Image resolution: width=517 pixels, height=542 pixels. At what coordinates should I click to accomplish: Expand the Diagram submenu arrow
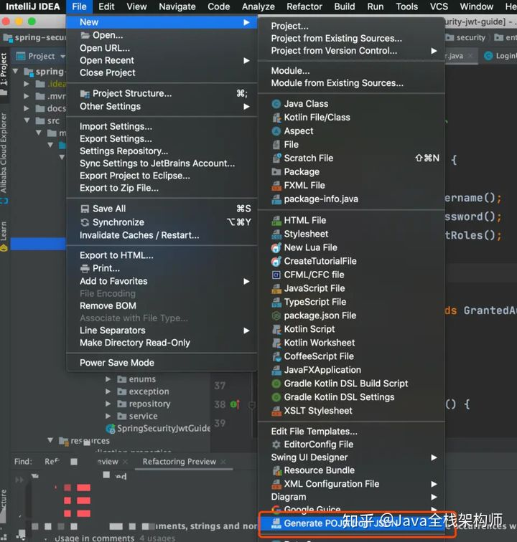[434, 497]
